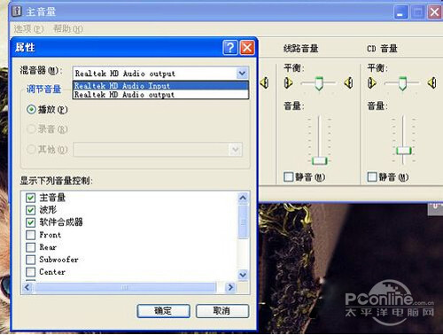Click right speaker icon in 线路音量 balance
Viewport: 443px width, 335px height.
point(349,82)
